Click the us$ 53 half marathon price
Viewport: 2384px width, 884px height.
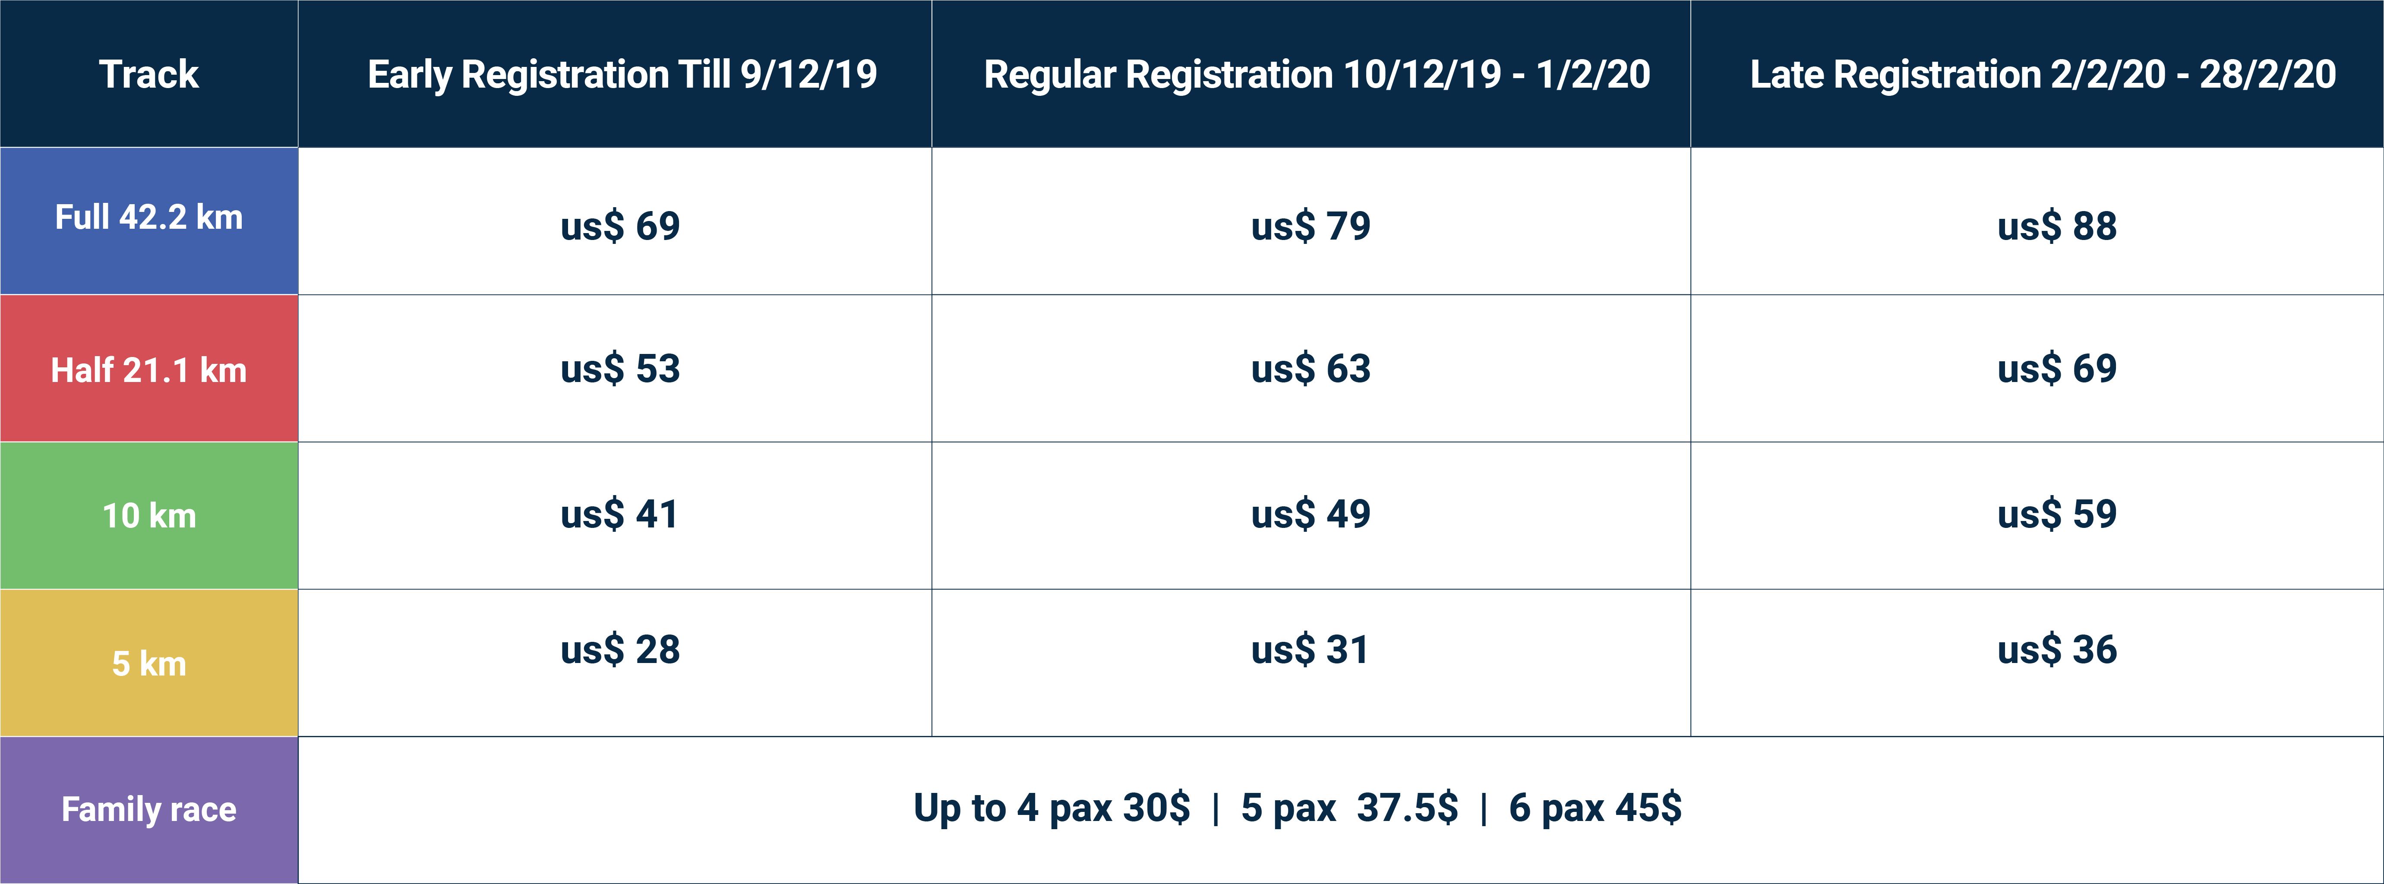[620, 369]
